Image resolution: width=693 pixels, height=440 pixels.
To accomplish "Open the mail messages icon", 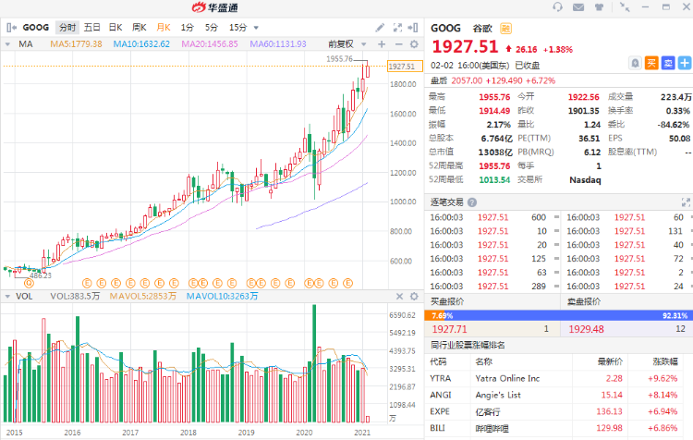I will [578, 7].
